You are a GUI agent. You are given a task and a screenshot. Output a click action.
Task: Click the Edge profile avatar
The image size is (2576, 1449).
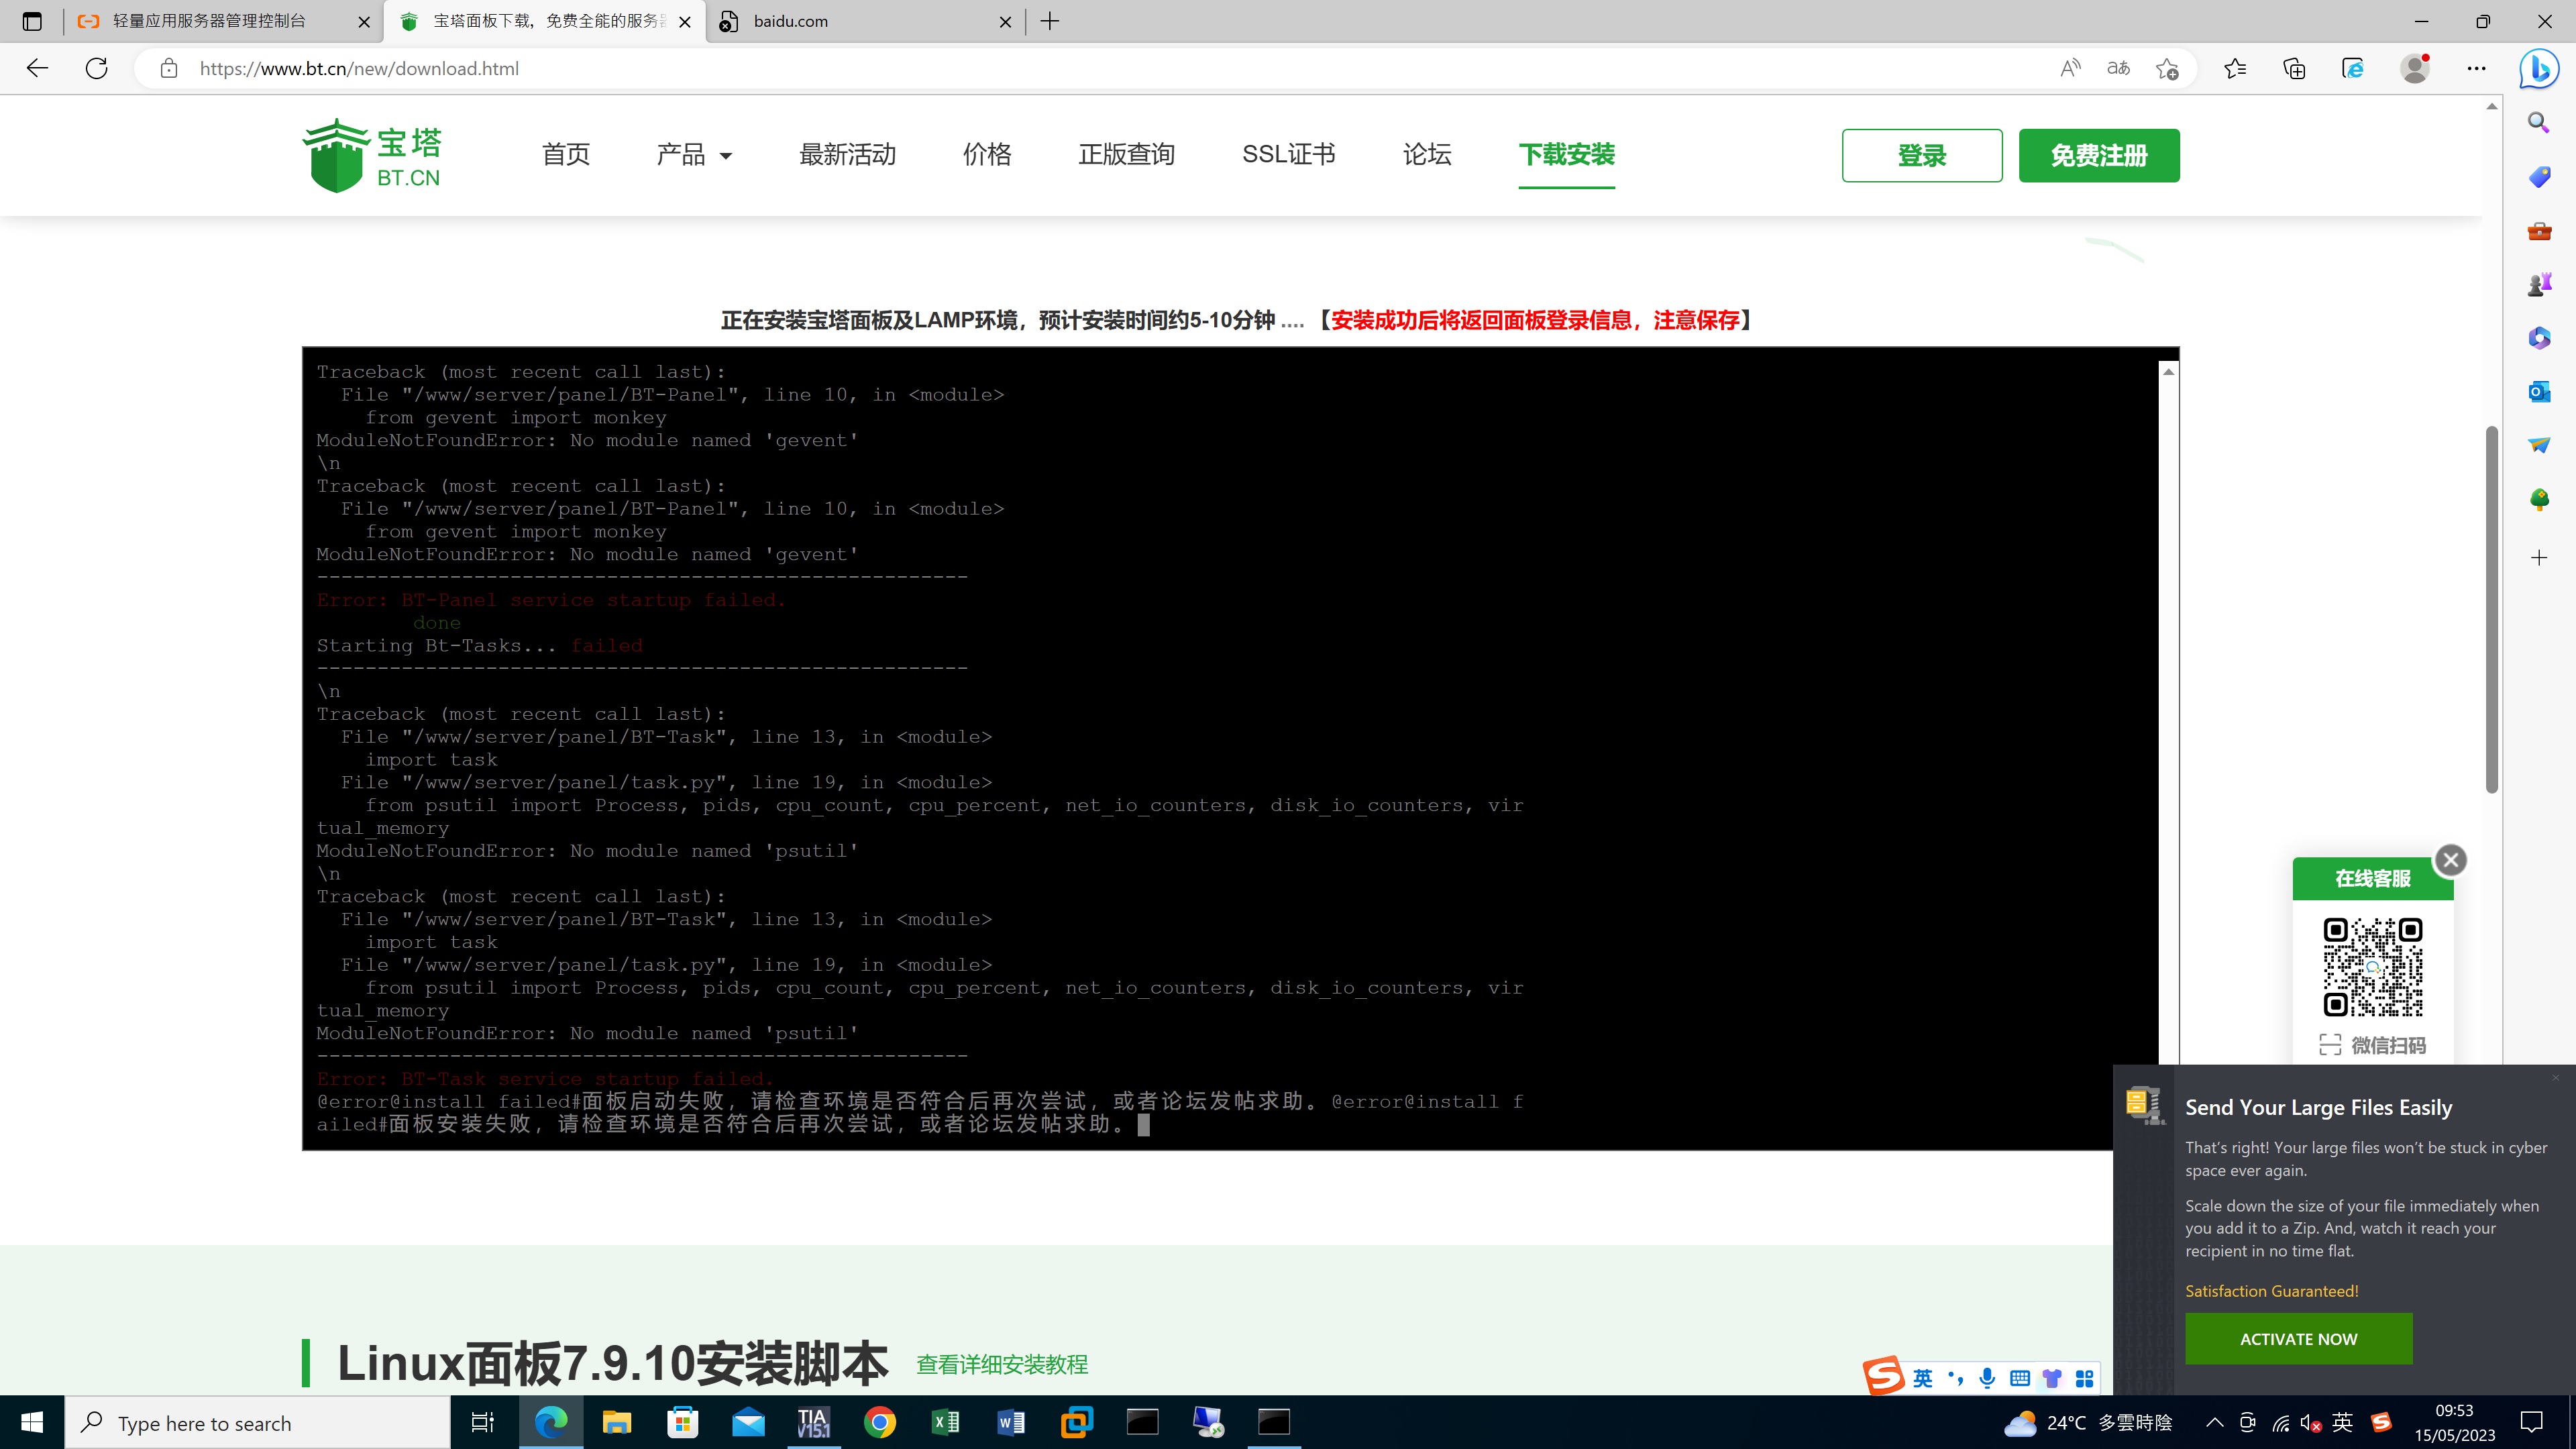click(2415, 68)
